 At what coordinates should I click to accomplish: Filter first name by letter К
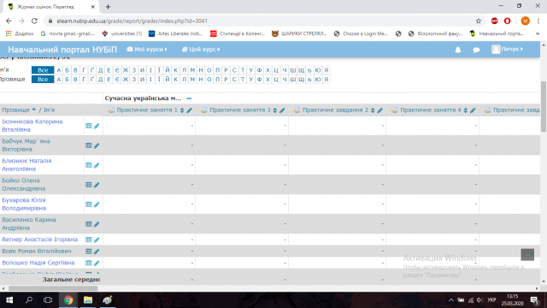click(x=176, y=70)
